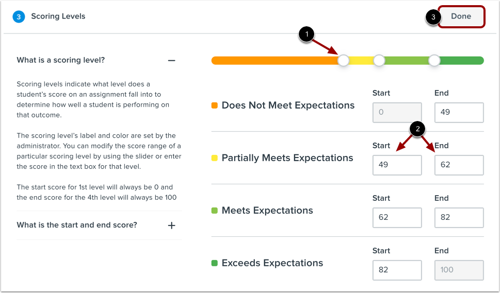Viewport: 500px width, 293px height.
Task: Click the third slider handle between light and dark green
Action: [x=434, y=61]
